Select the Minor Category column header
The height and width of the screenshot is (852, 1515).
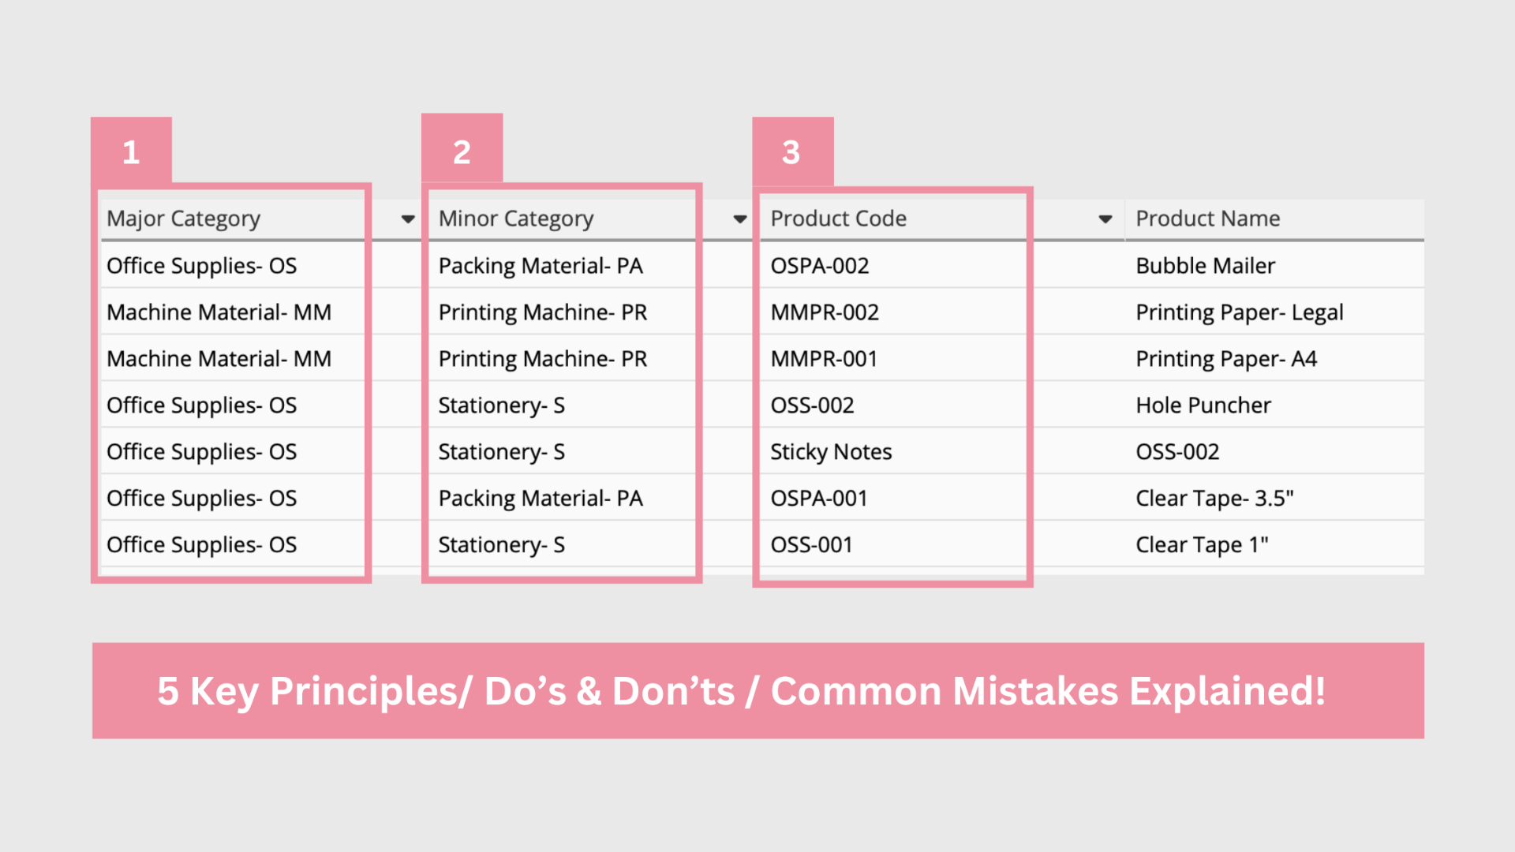click(x=516, y=219)
